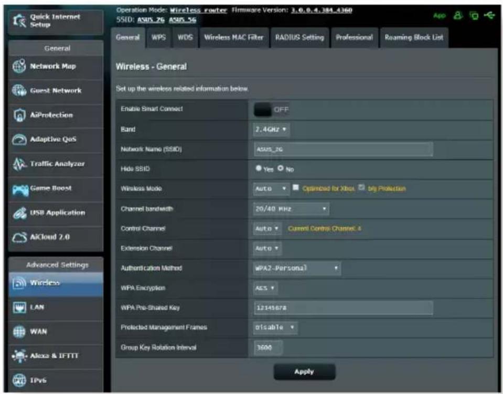Click the Traffic Analyzer waveform icon
Viewport: 503px width, 394px height.
point(19,164)
